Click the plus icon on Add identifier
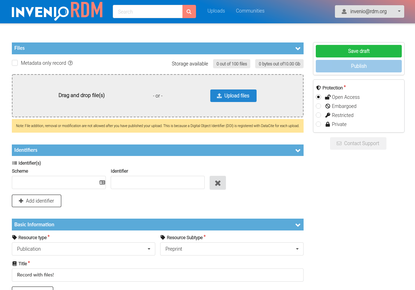Viewport: 415px width, 290px height. (x=21, y=201)
